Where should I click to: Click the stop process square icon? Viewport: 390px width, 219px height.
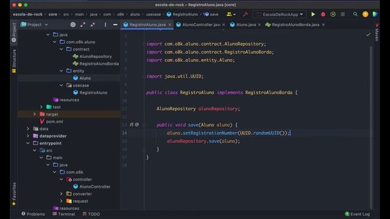pos(342,15)
